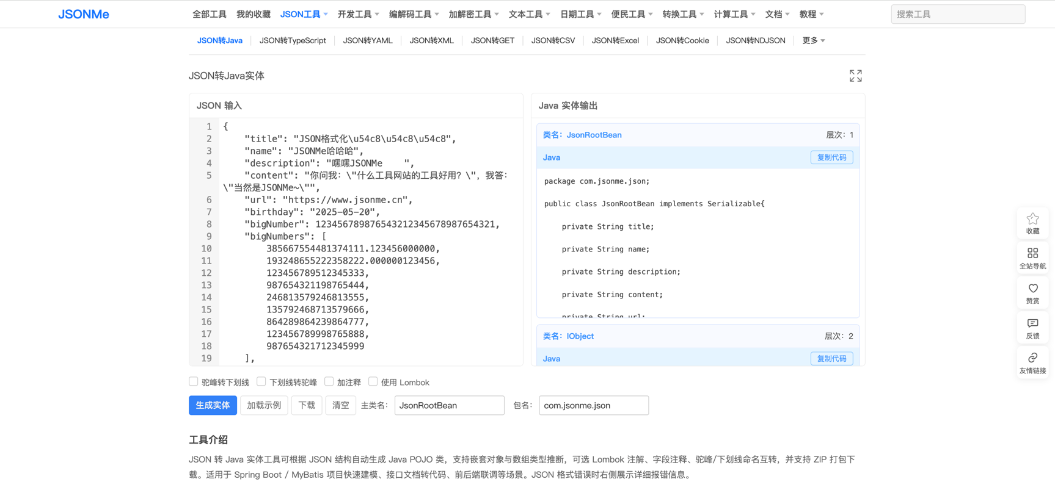Switch to the JSON转YAML tab
This screenshot has height=490, width=1055.
click(x=368, y=40)
